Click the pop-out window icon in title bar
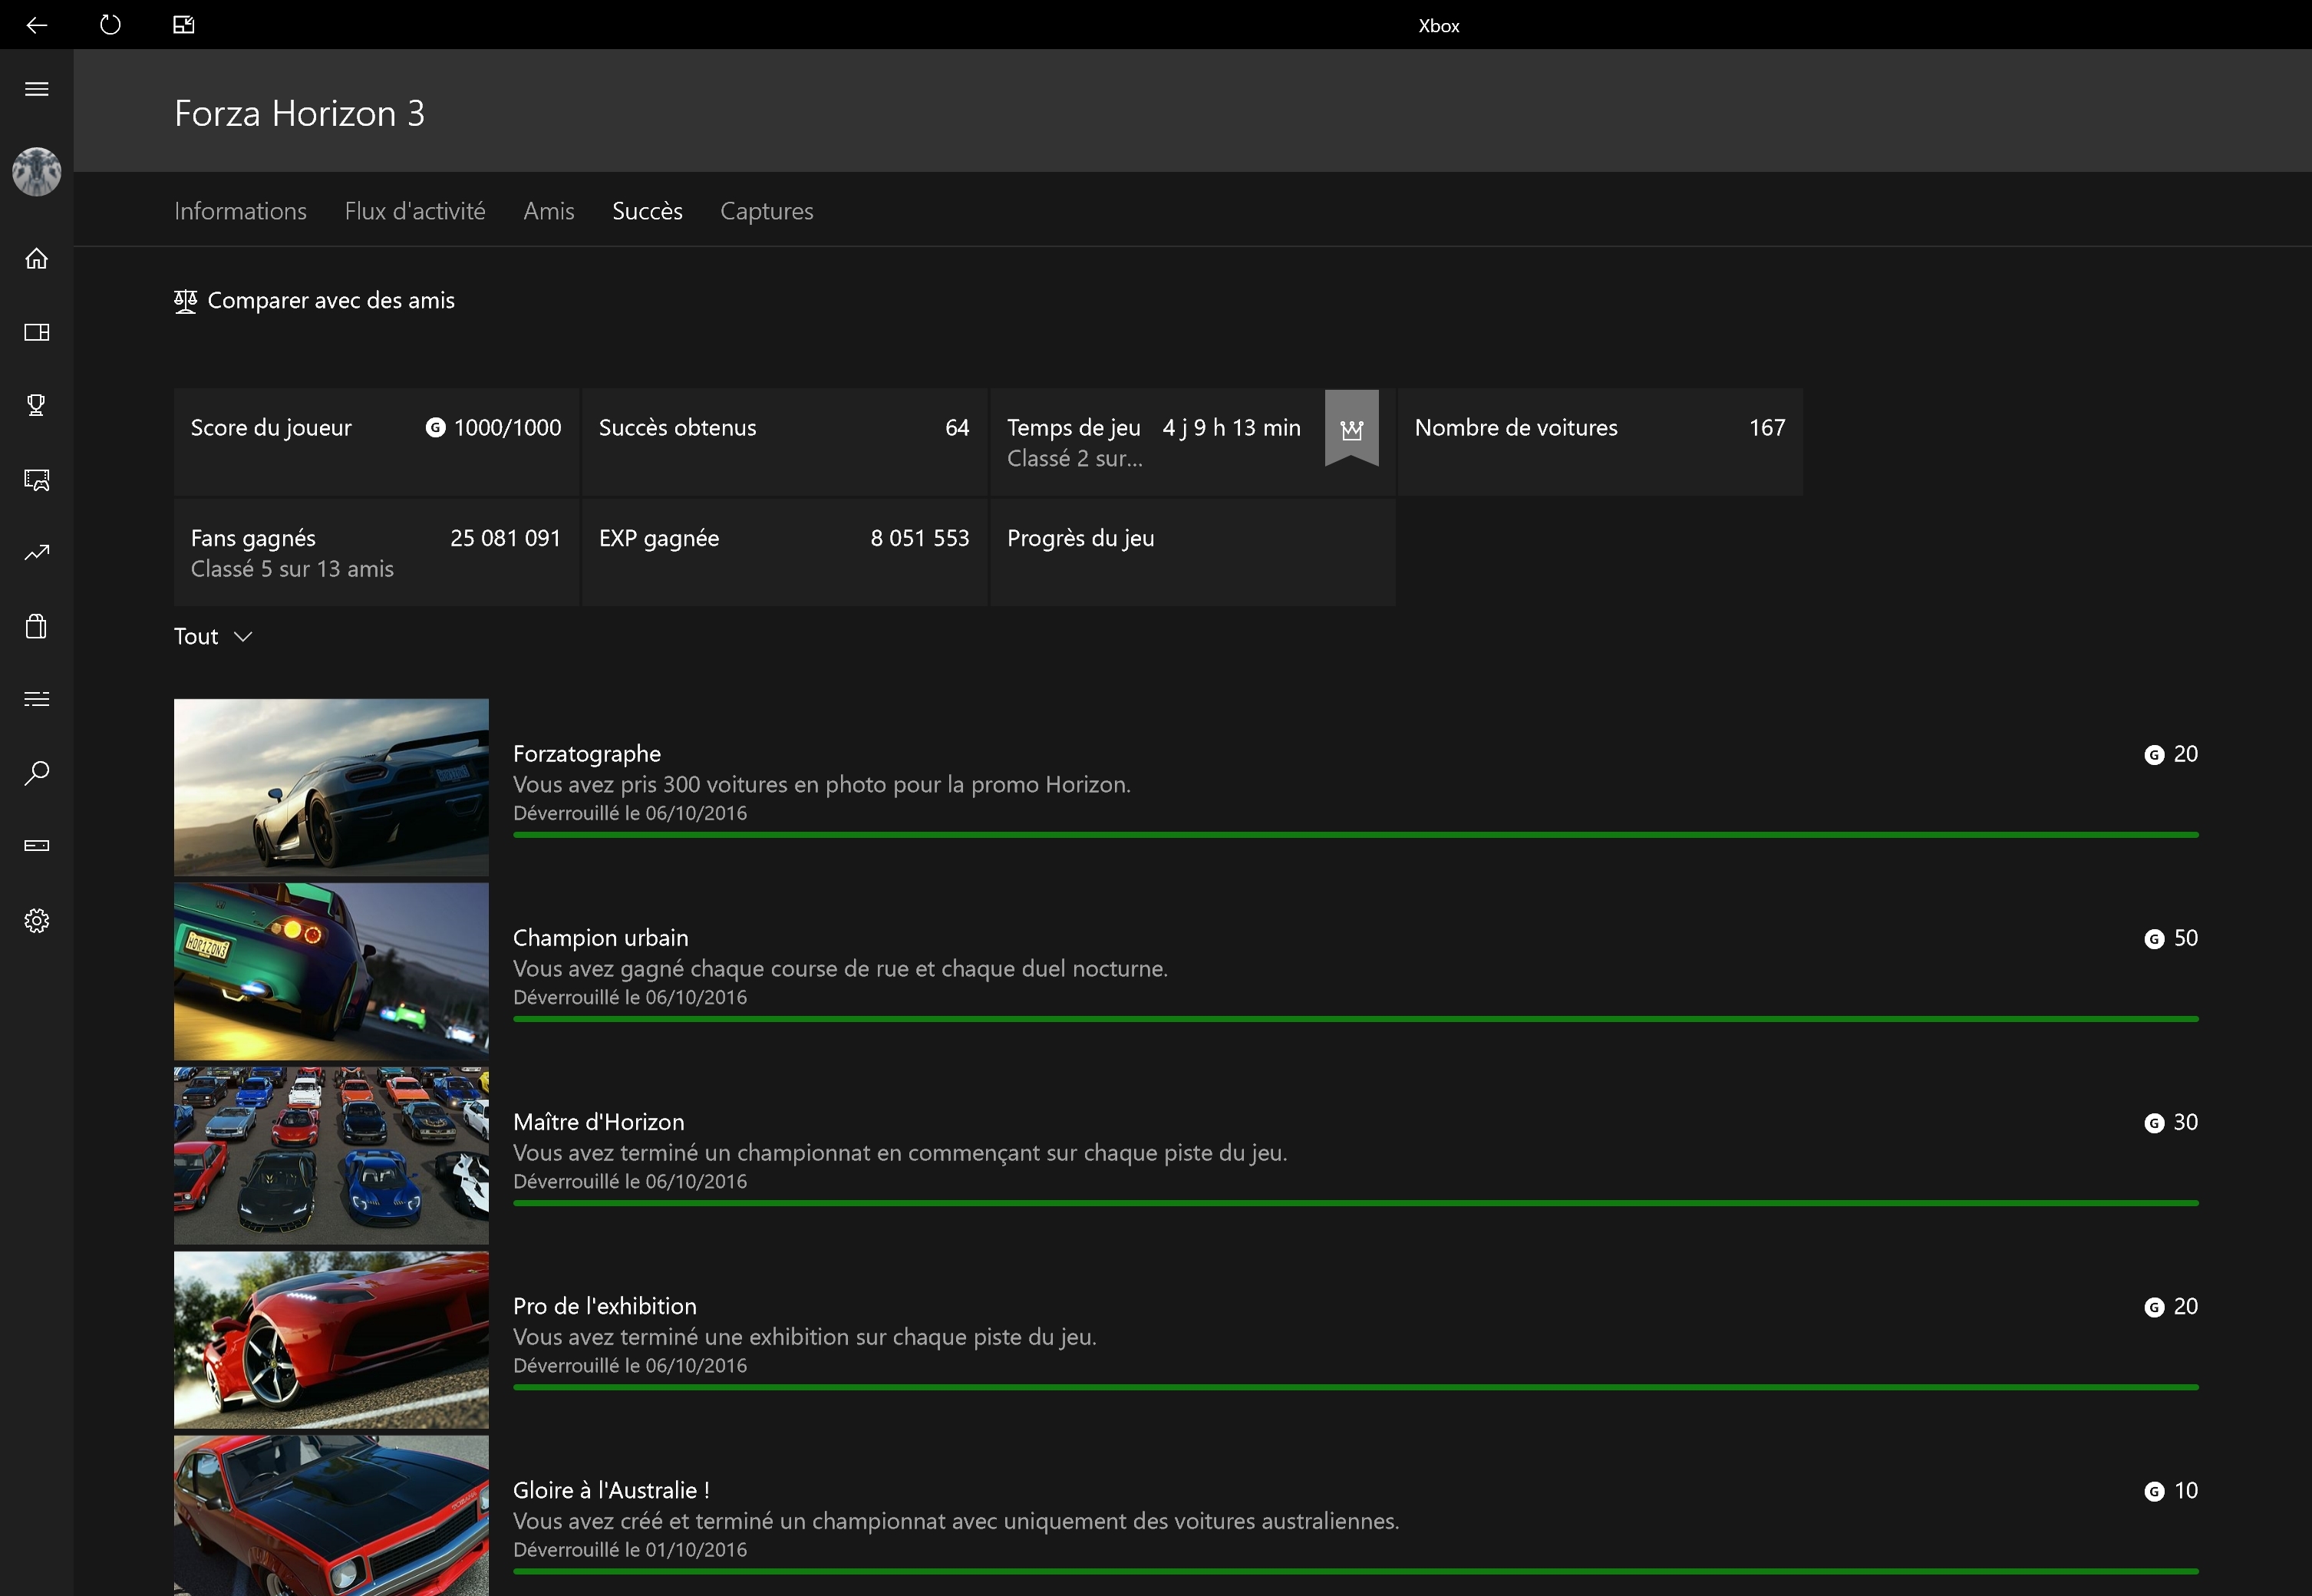 pos(183,25)
